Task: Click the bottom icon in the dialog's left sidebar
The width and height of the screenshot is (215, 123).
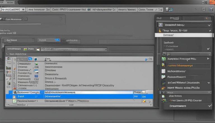Action: click(x=9, y=87)
